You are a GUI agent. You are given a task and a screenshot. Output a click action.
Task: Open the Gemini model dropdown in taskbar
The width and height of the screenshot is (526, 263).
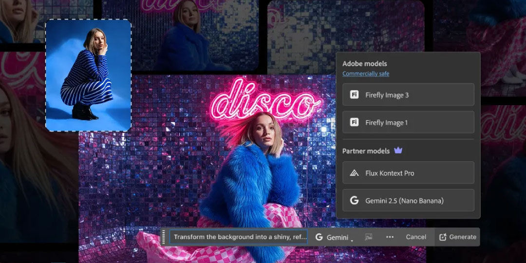coord(334,237)
